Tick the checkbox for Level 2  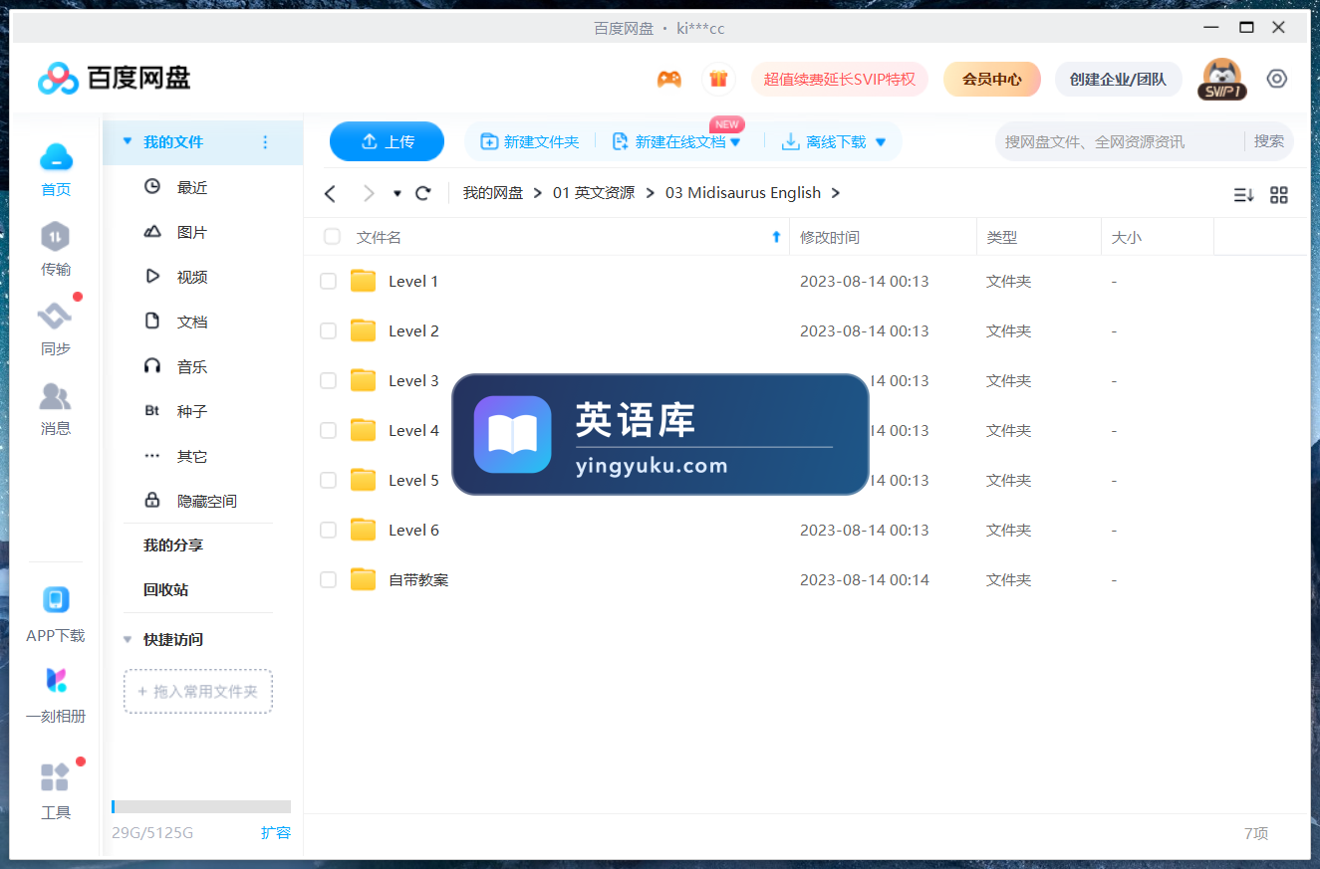tap(328, 331)
